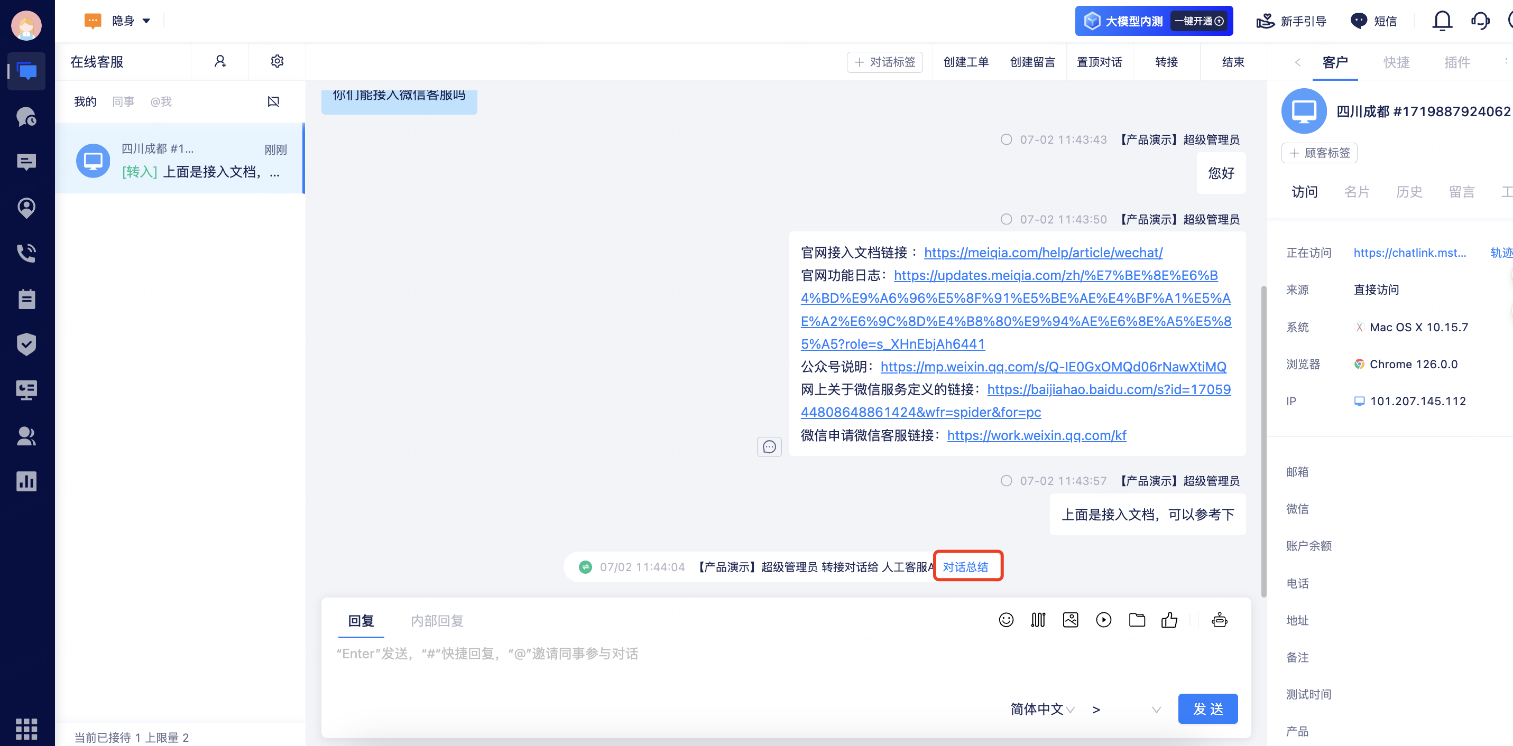Open https://work.weixin.qq.com/kf link

[x=1037, y=435]
